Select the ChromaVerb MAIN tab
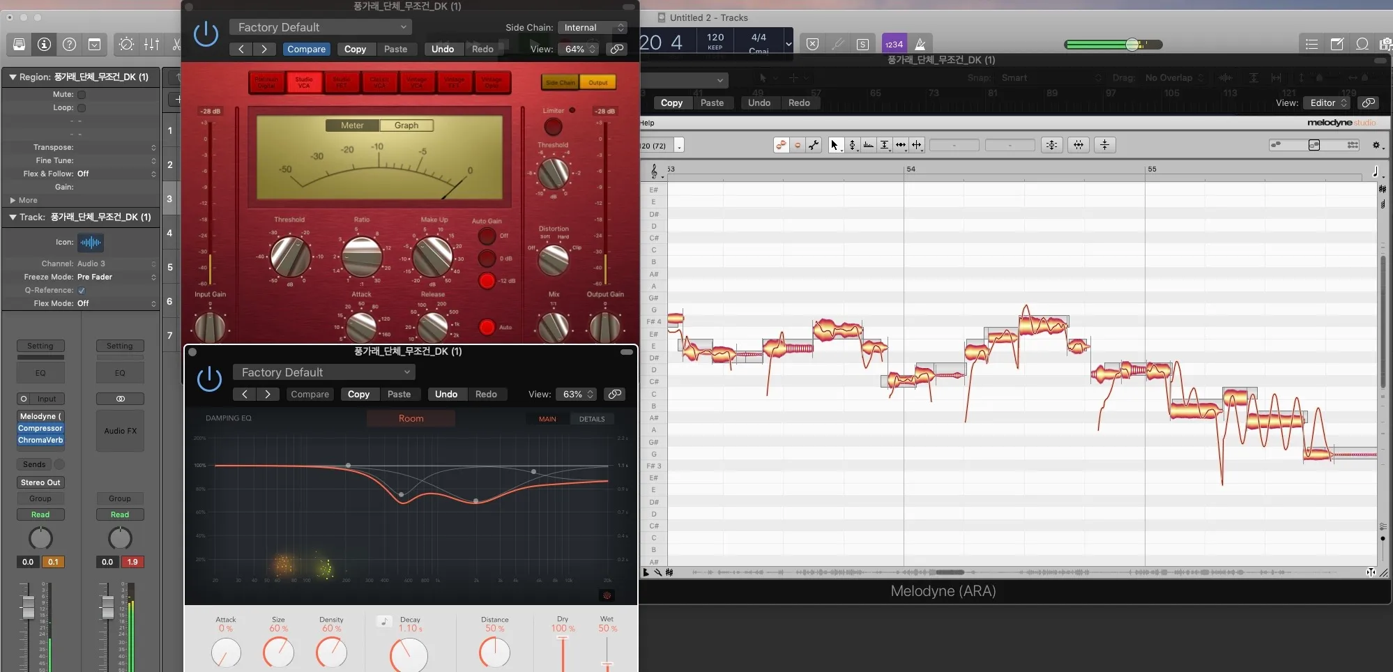 point(547,419)
